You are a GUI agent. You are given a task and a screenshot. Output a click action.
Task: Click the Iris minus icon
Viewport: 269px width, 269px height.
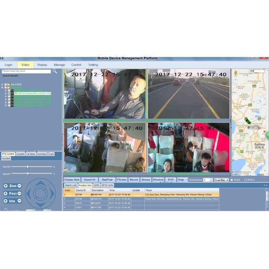(19, 201)
